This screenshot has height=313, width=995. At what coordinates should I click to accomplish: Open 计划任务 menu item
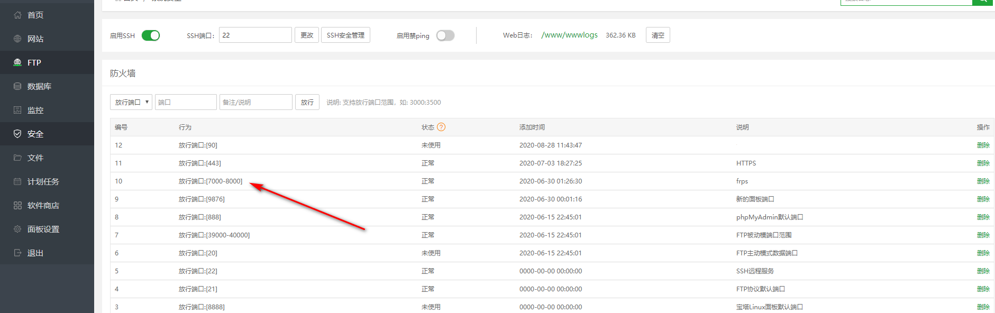click(43, 181)
